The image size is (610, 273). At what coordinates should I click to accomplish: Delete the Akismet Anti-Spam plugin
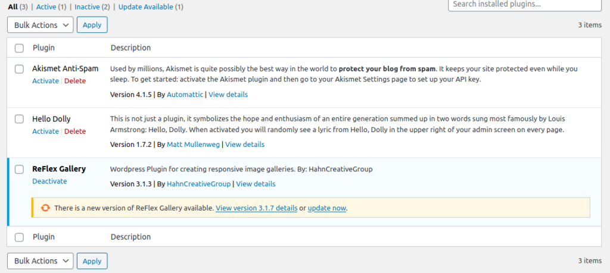tap(75, 81)
